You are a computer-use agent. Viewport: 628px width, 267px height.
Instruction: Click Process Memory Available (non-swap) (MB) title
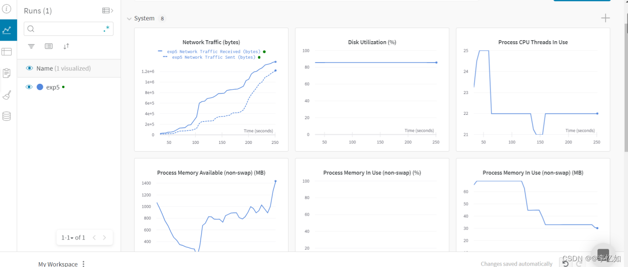click(x=211, y=173)
